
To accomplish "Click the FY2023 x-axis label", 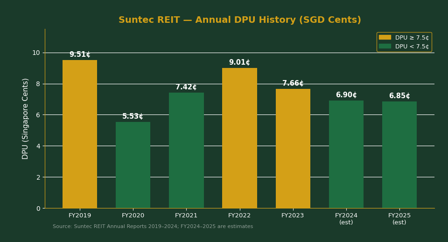I will click(x=293, y=215).
